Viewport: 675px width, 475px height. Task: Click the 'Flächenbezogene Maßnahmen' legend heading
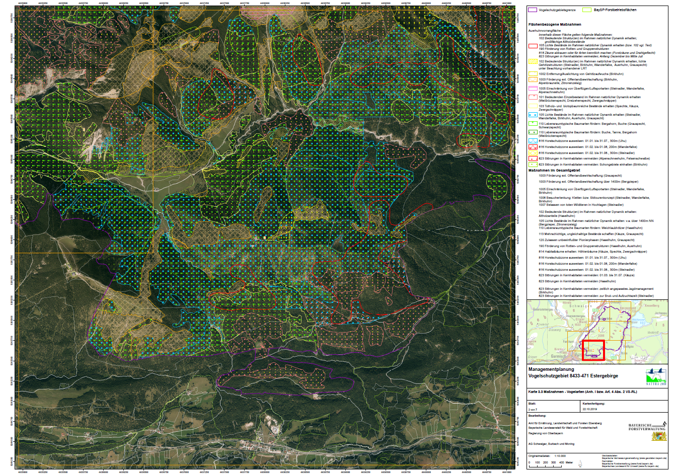[x=554, y=24]
